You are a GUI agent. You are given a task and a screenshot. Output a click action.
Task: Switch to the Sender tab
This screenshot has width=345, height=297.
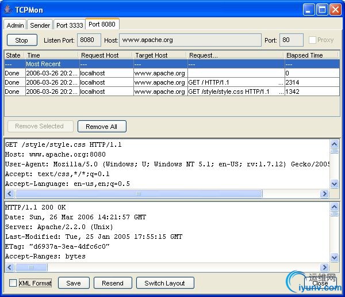coord(40,25)
